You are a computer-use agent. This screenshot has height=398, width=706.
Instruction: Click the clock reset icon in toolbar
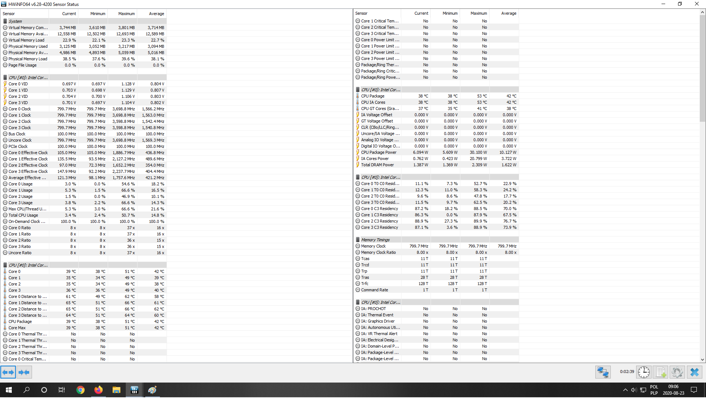644,373
